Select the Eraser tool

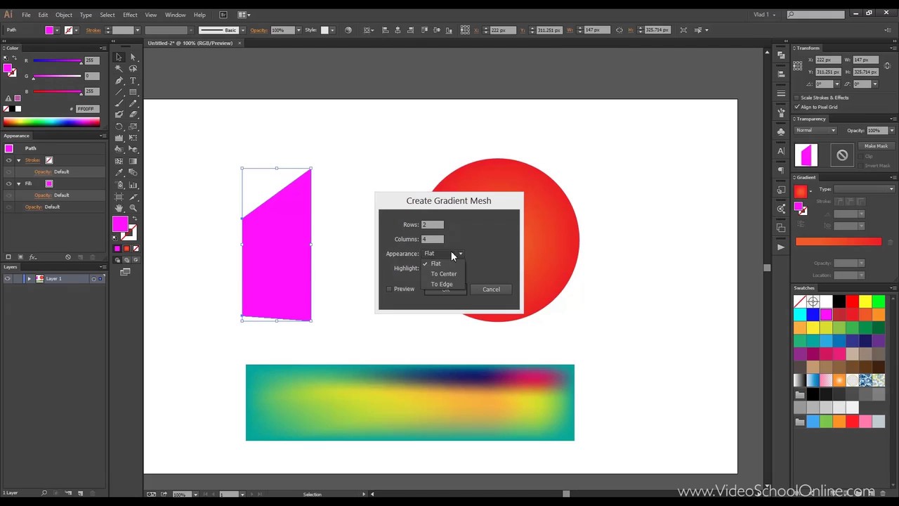pyautogui.click(x=133, y=115)
